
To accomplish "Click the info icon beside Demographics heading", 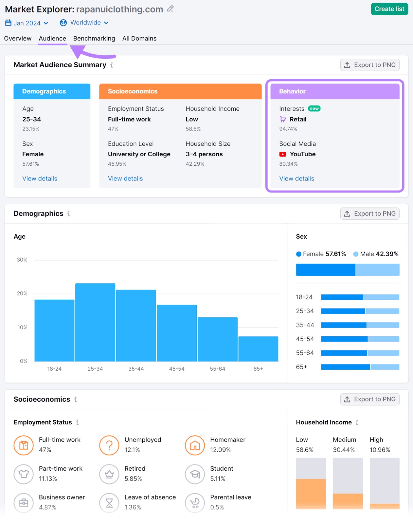I will click(x=69, y=214).
